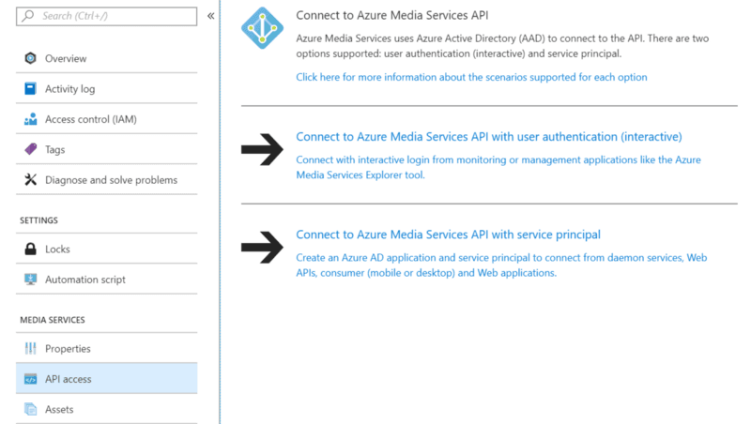Open Locks under Settings
This screenshot has width=751, height=424.
click(106, 249)
